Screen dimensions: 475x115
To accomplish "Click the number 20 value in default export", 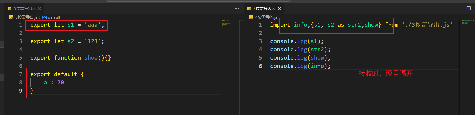I will coord(60,82).
